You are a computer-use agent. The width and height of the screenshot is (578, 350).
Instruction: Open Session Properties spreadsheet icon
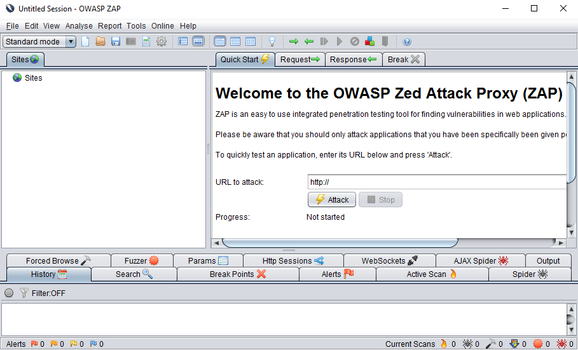click(x=146, y=41)
